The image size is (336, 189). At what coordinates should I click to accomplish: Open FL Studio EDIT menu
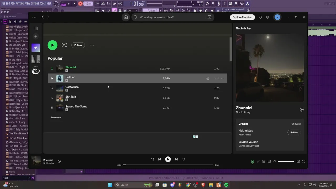pyautogui.click(x=8, y=4)
